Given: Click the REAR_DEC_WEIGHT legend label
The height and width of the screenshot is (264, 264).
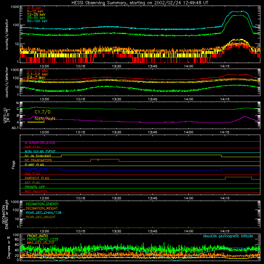Looking at the screenshot, I should coord(41,217).
